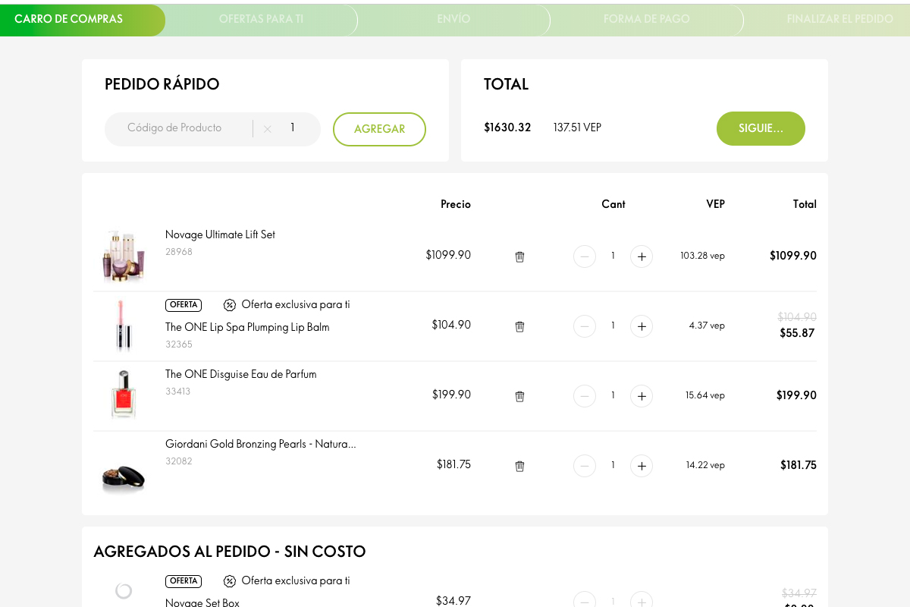Viewport: 910px width, 607px height.
Task: Open Novage Ultimate Lift Set product link
Action: point(220,235)
